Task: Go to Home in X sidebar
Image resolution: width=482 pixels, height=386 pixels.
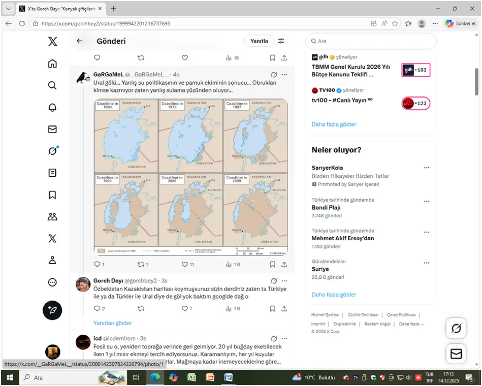Action: [x=52, y=64]
